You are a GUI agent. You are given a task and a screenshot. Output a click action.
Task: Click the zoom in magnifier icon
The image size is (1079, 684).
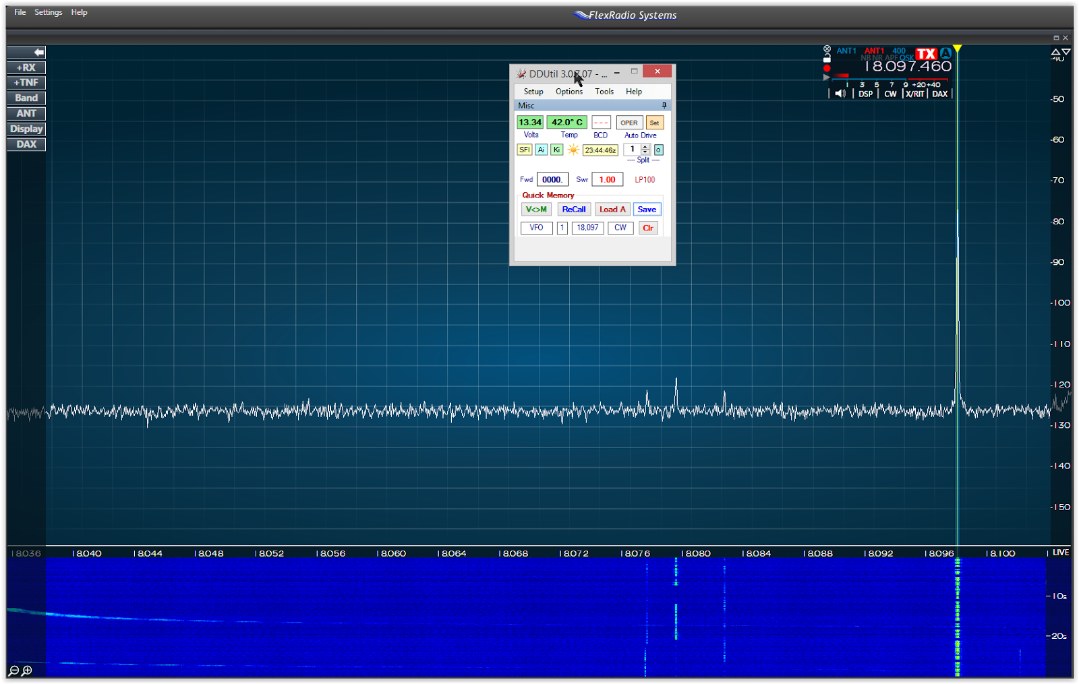(27, 671)
